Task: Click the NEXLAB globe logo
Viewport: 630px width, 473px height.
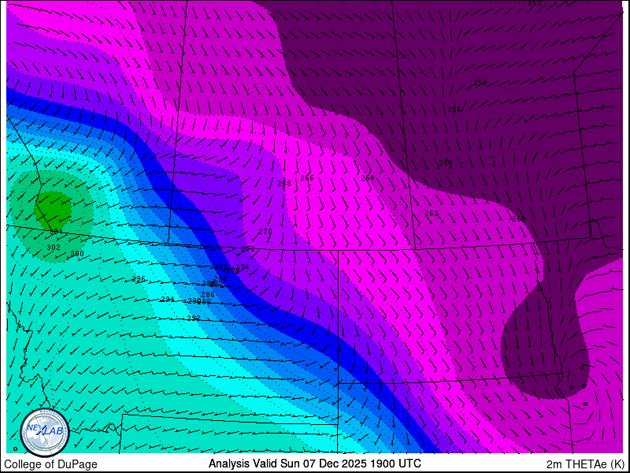Action: (x=45, y=432)
